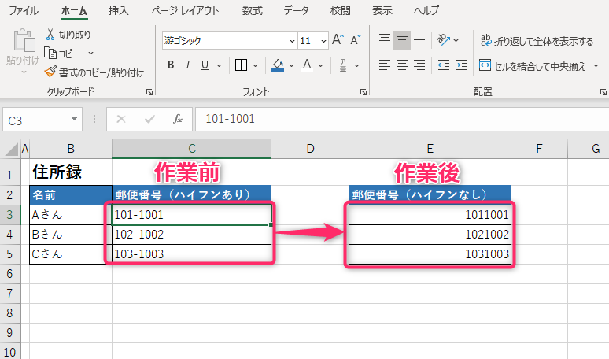The width and height of the screenshot is (609, 359).
Task: Toggle italic formatting
Action: tap(187, 65)
